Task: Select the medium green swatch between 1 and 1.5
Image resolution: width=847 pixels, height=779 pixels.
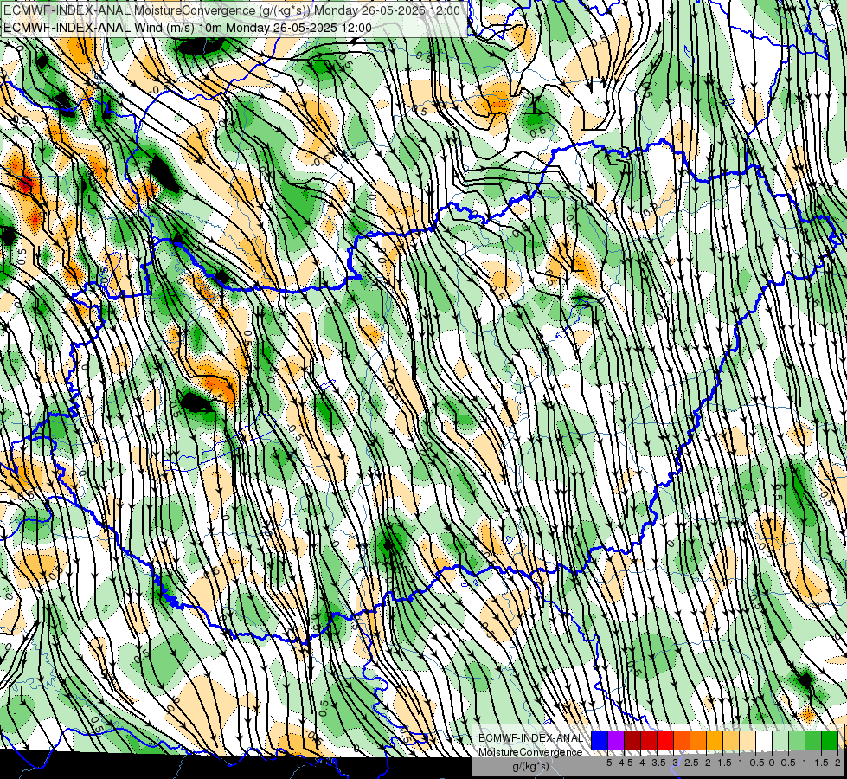Action: click(813, 741)
